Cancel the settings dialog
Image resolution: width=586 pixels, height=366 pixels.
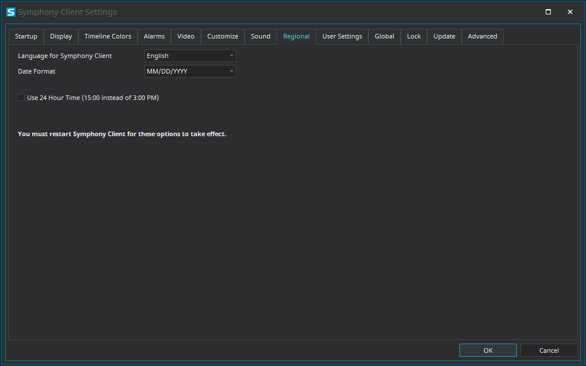click(x=549, y=350)
